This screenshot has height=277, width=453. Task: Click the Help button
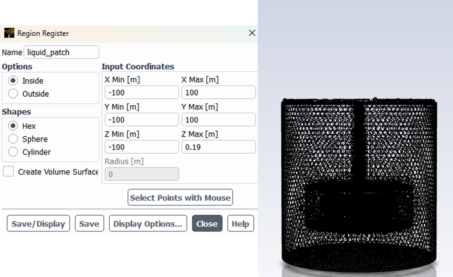click(x=240, y=223)
